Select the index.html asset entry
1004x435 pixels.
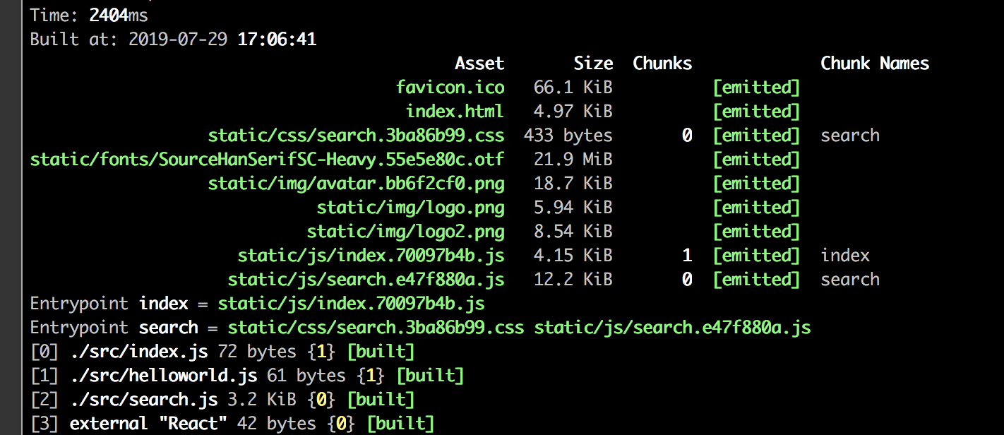click(455, 112)
